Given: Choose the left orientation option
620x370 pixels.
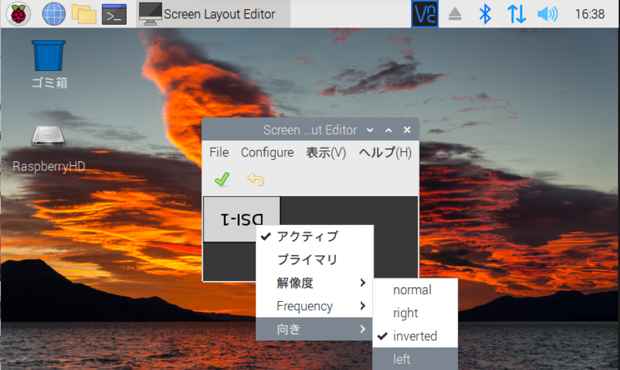Looking at the screenshot, I should point(415,359).
